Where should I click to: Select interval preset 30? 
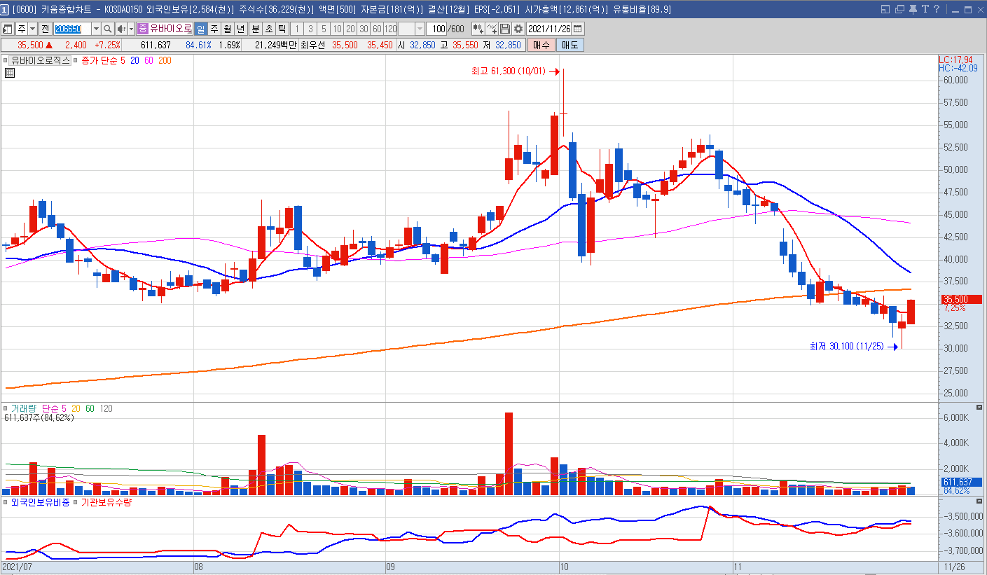(364, 29)
